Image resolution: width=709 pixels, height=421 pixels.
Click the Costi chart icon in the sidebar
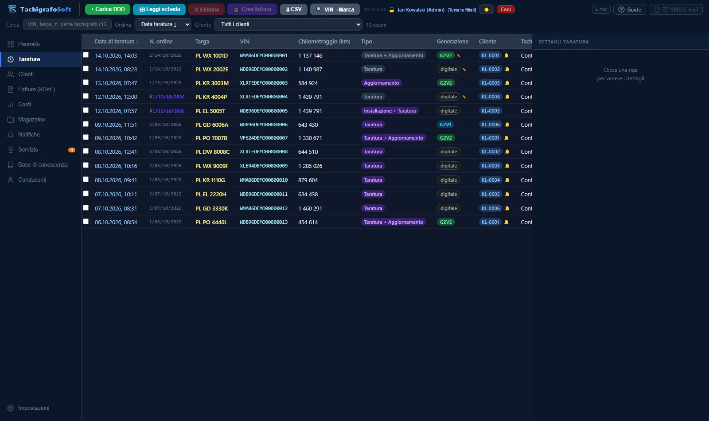point(11,105)
